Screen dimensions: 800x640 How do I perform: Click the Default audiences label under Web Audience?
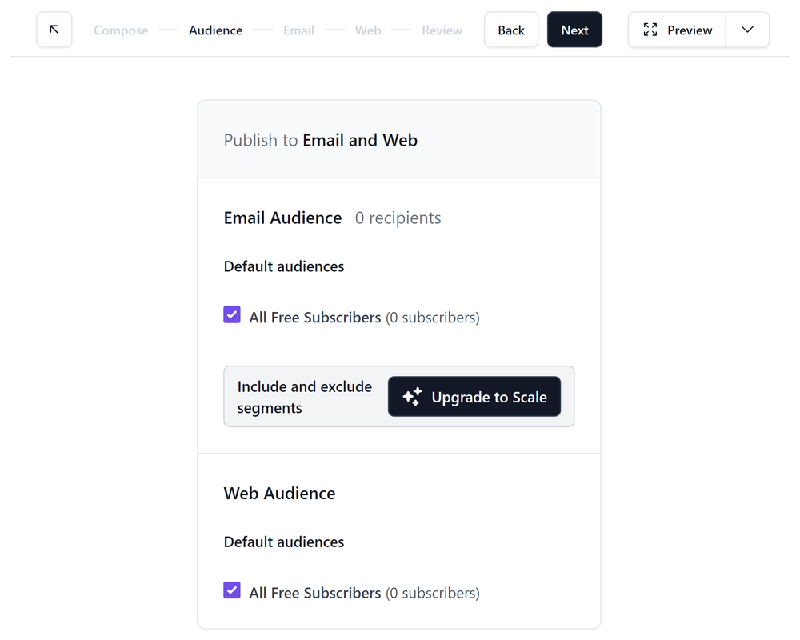[283, 542]
